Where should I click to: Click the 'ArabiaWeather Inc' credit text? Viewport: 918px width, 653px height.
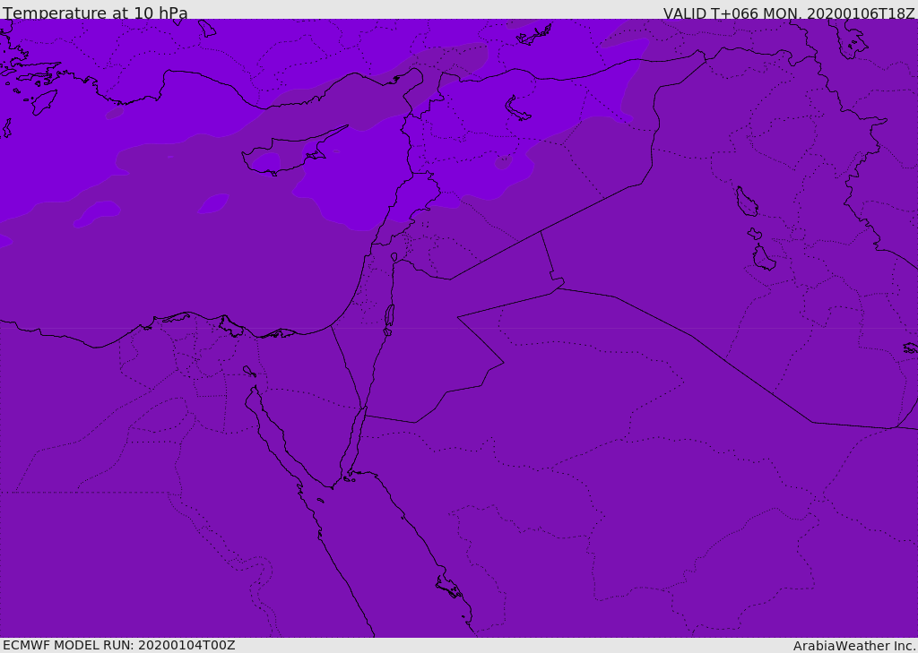click(x=854, y=646)
